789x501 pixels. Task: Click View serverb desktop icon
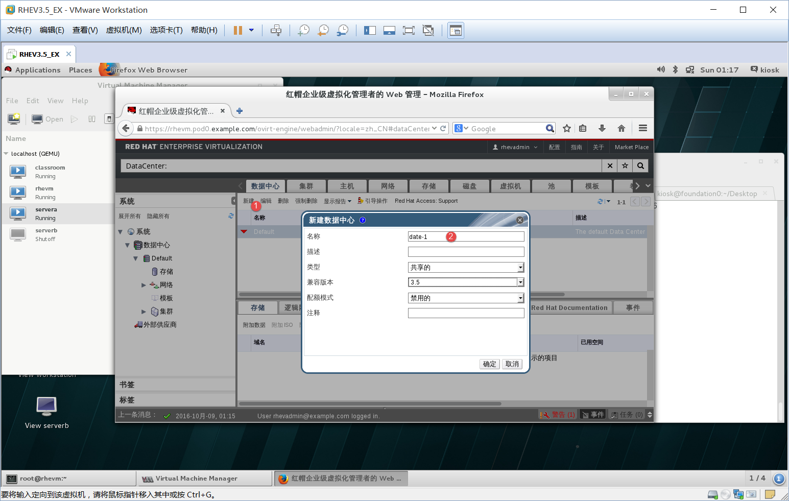pos(46,413)
